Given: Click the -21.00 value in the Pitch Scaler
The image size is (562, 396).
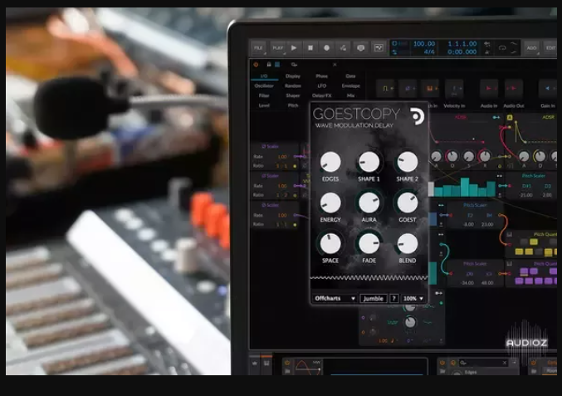Looking at the screenshot, I should point(525,195).
